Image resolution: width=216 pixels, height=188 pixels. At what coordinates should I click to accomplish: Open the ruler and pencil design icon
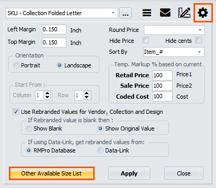(184, 13)
